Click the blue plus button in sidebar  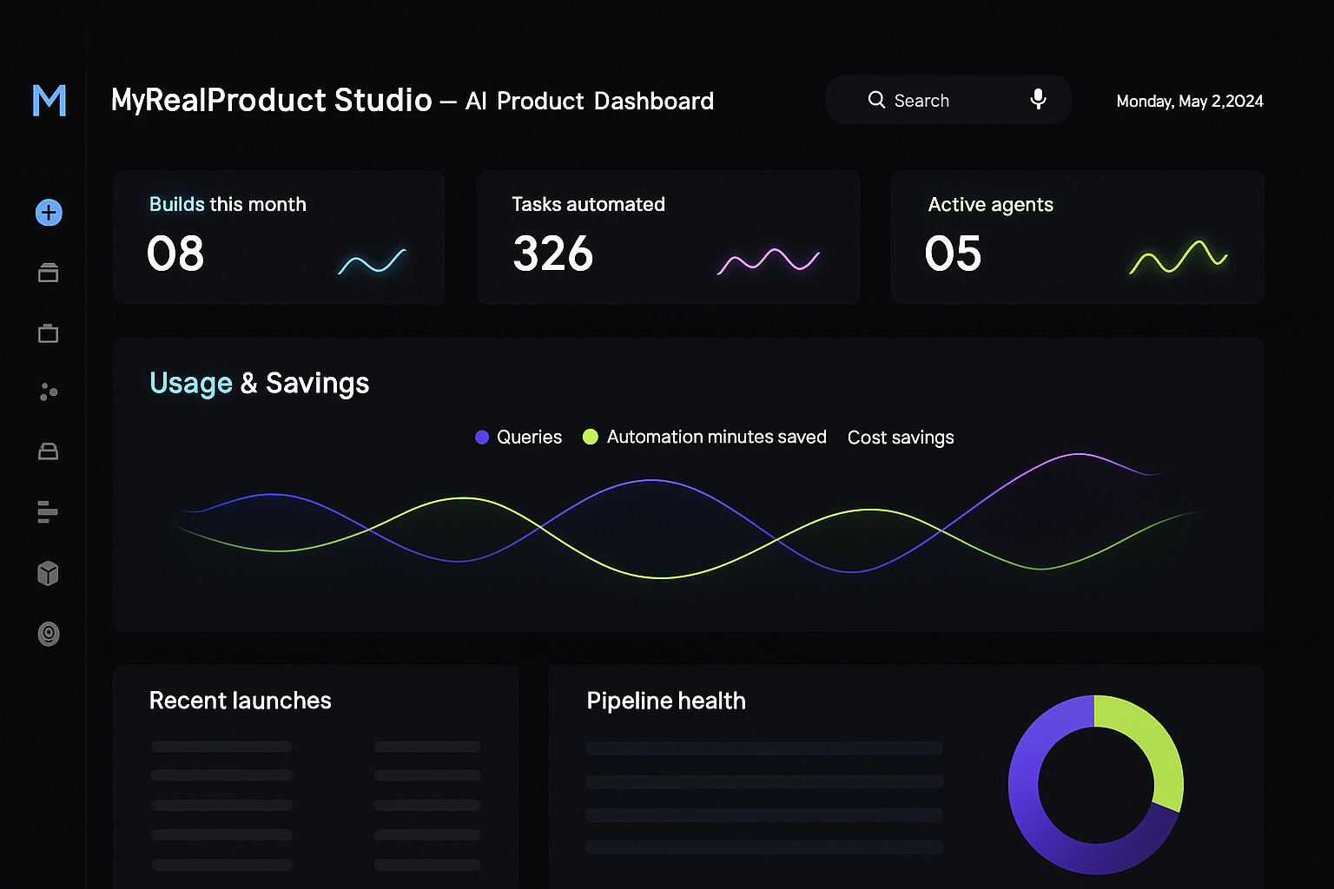[49, 213]
